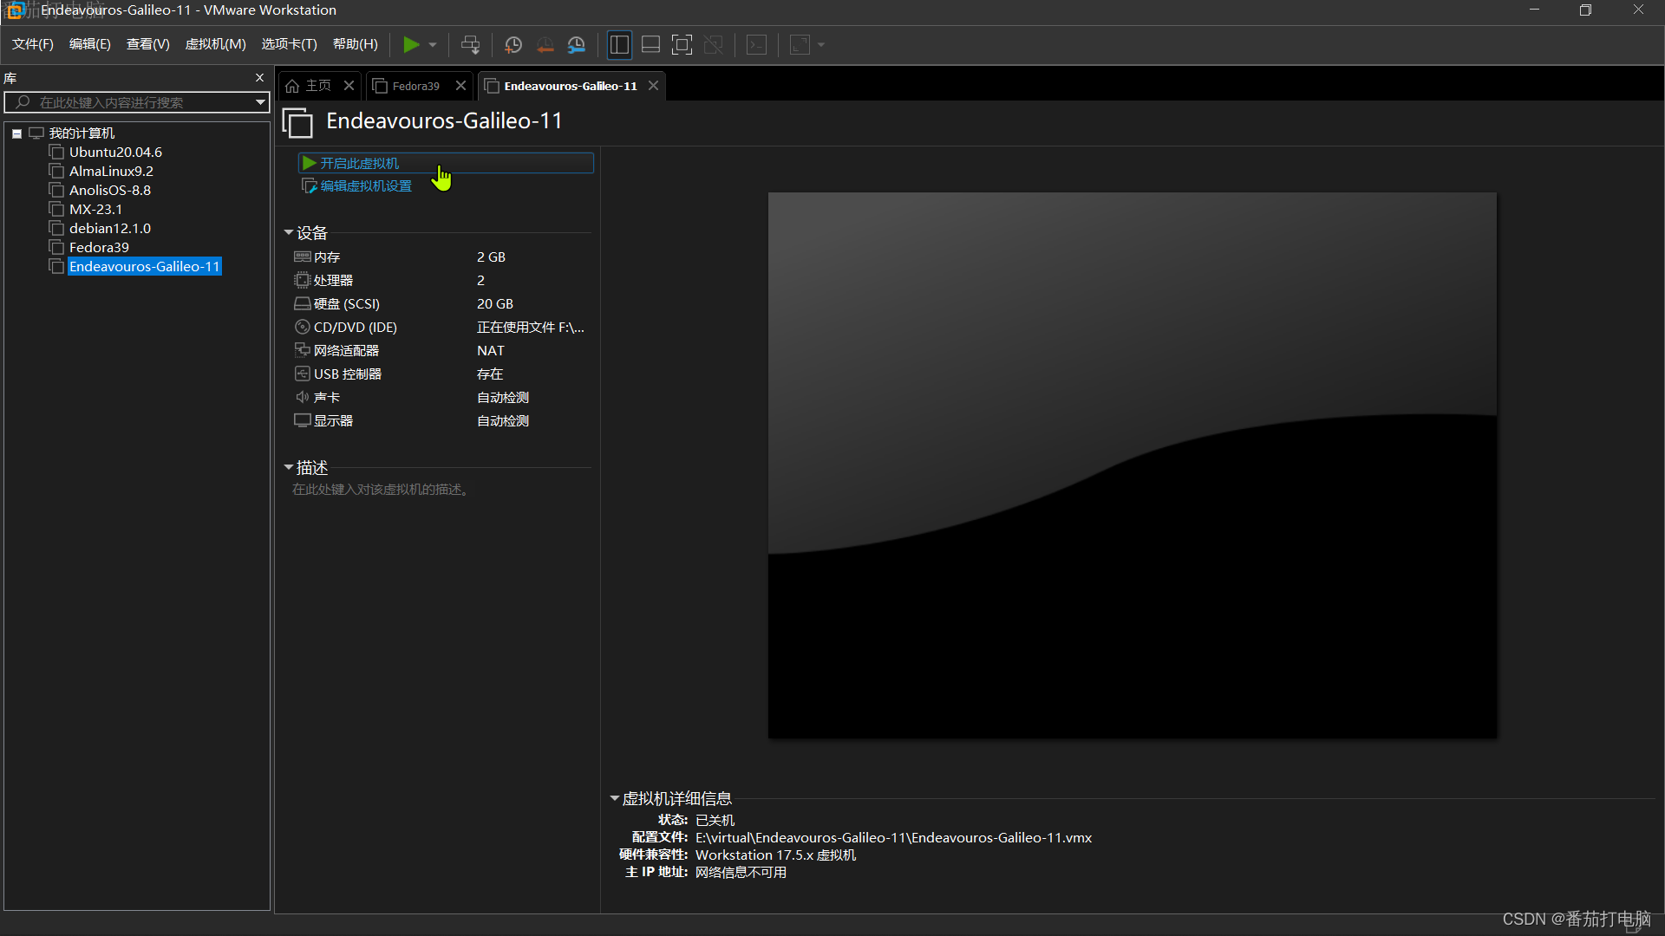This screenshot has width=1665, height=936.
Task: Open the snapshot manager icon
Action: coord(577,45)
